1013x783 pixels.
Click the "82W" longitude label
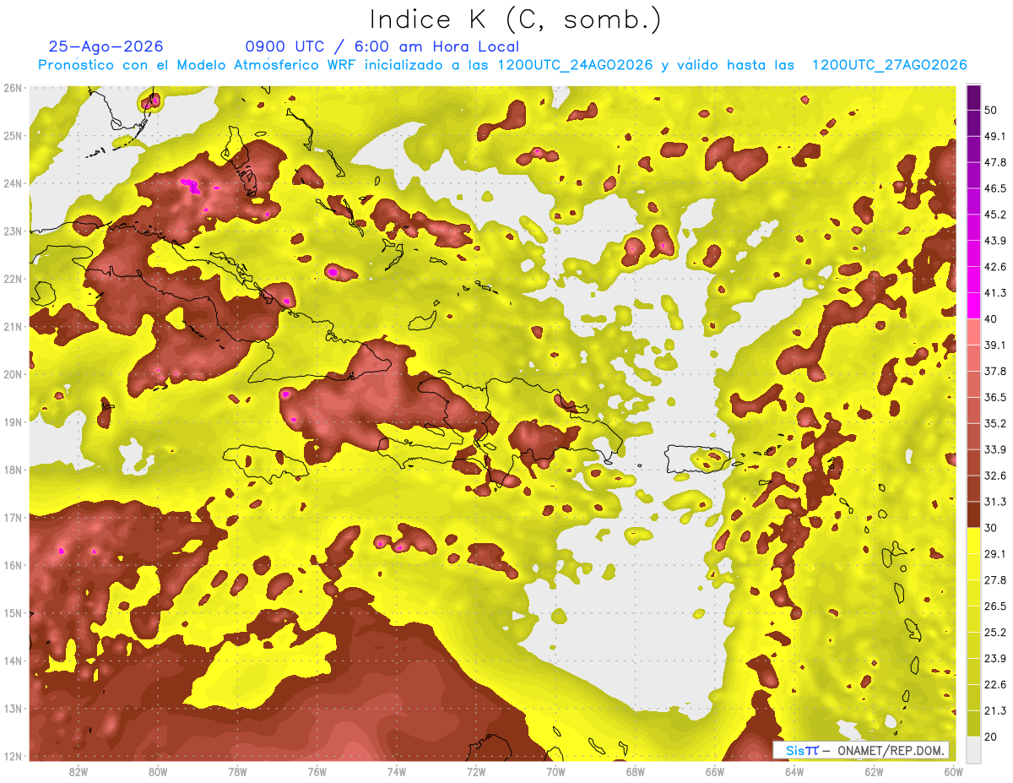78,771
